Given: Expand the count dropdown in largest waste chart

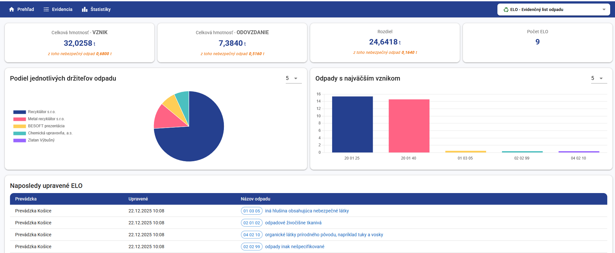Looking at the screenshot, I should point(599,78).
